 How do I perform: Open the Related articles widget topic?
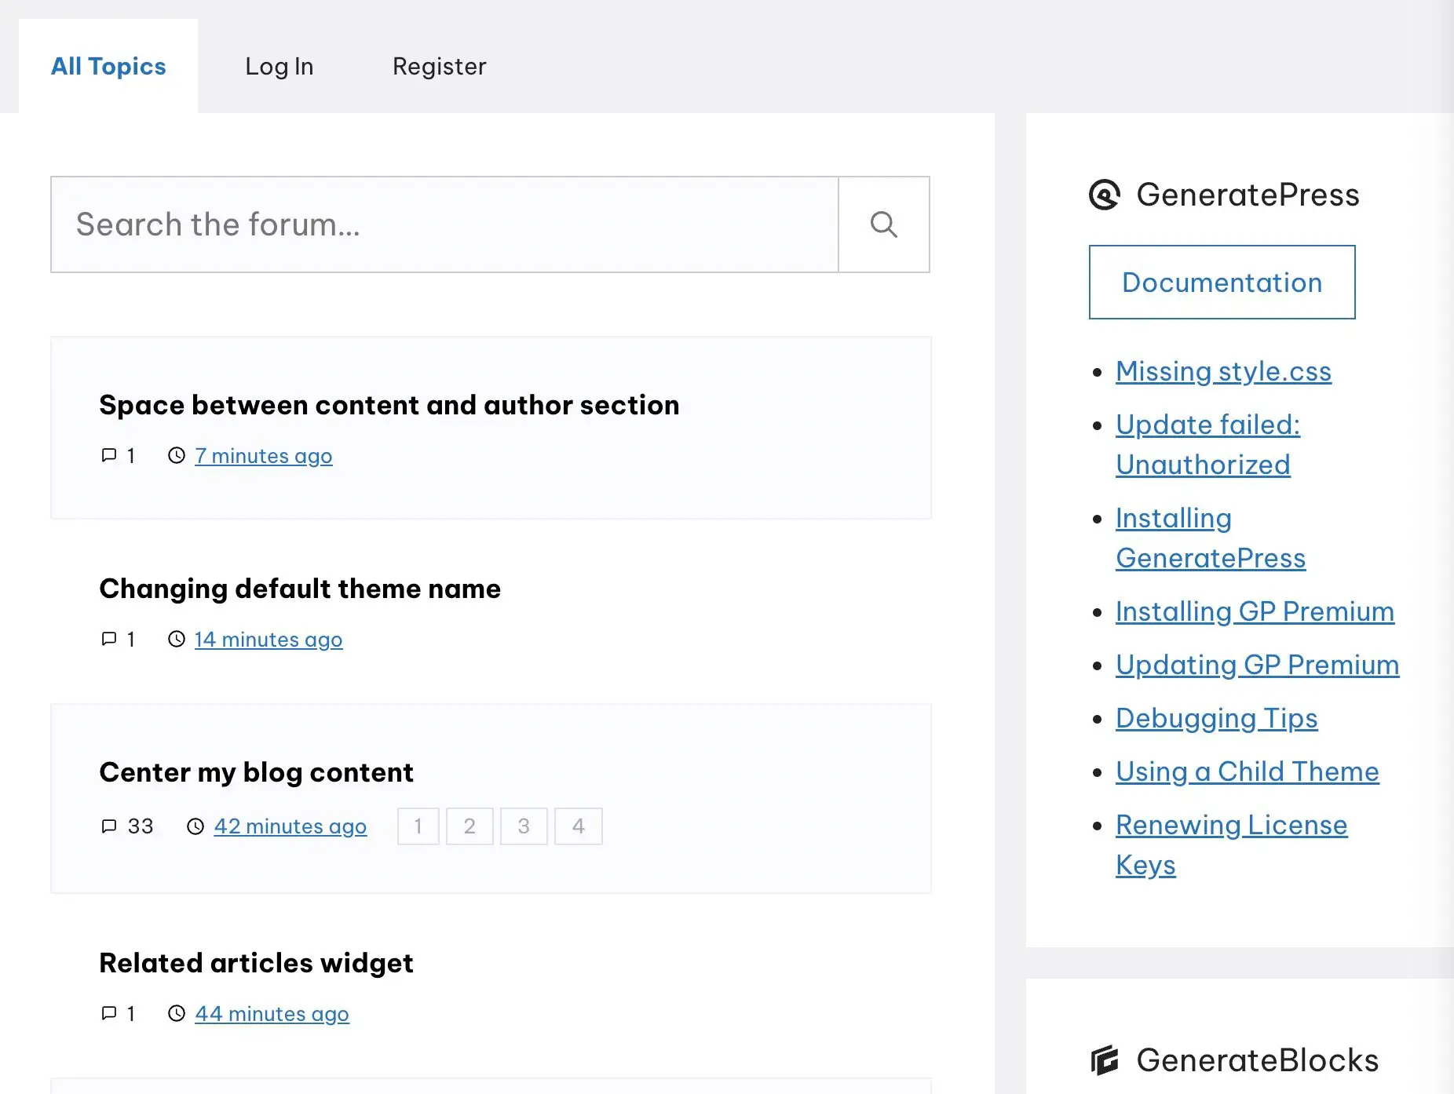point(256,963)
